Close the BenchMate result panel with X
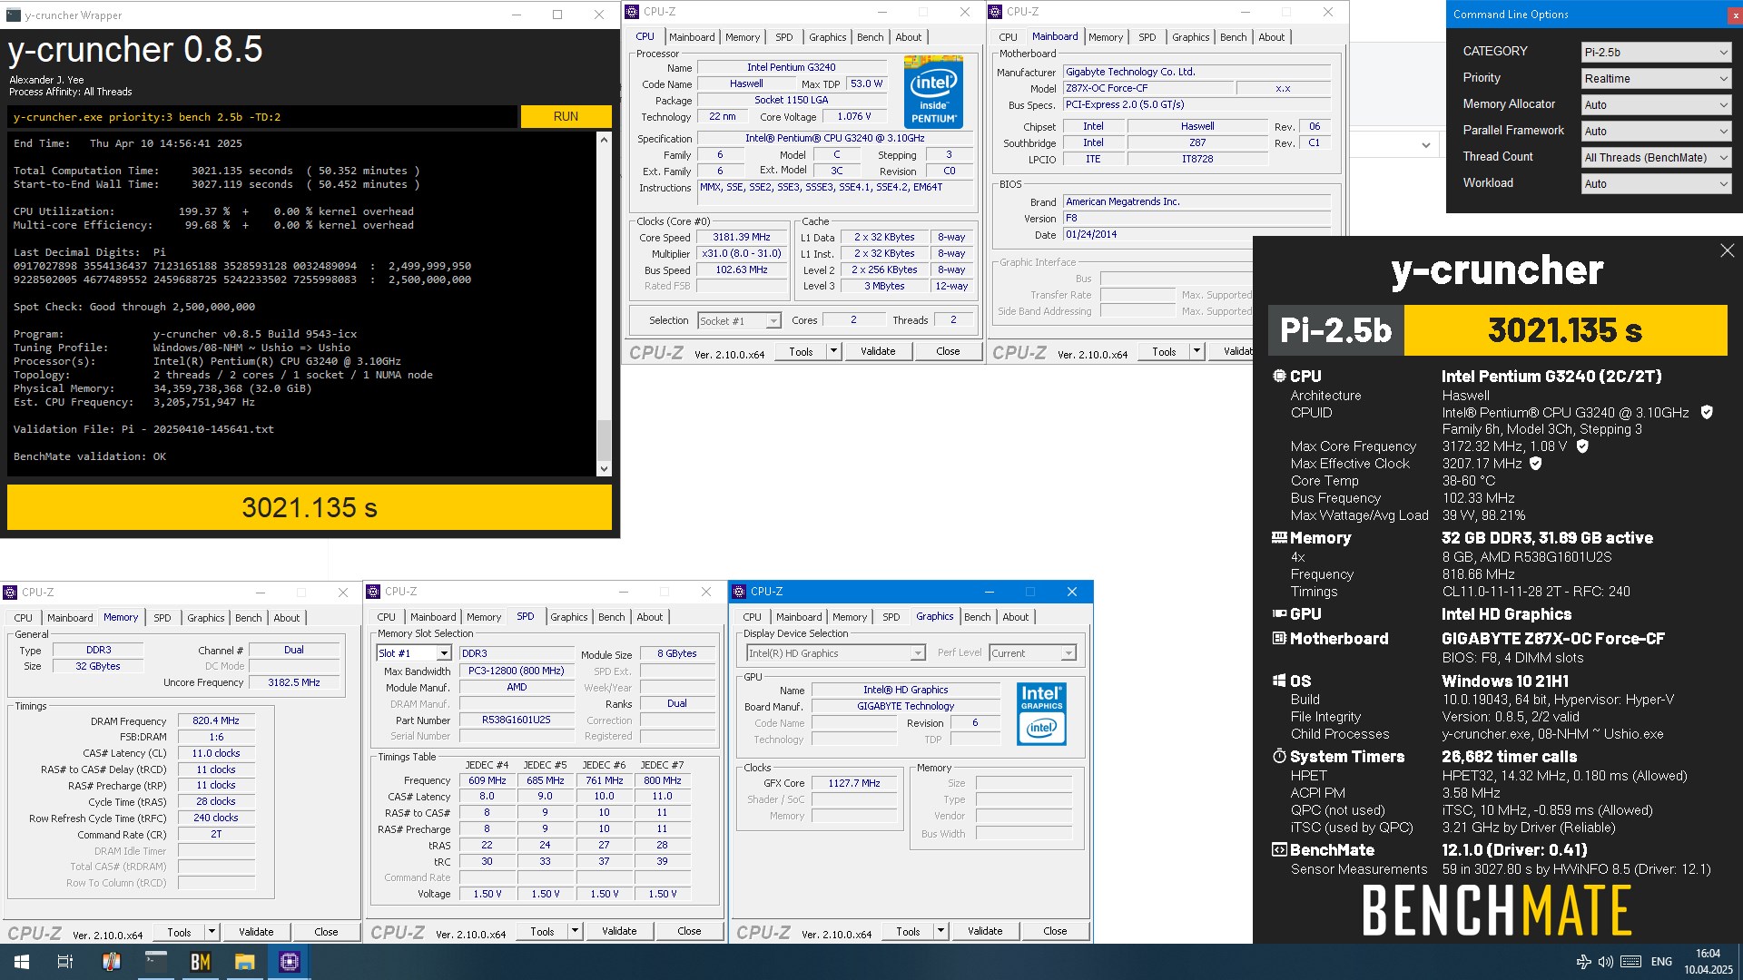 point(1727,250)
